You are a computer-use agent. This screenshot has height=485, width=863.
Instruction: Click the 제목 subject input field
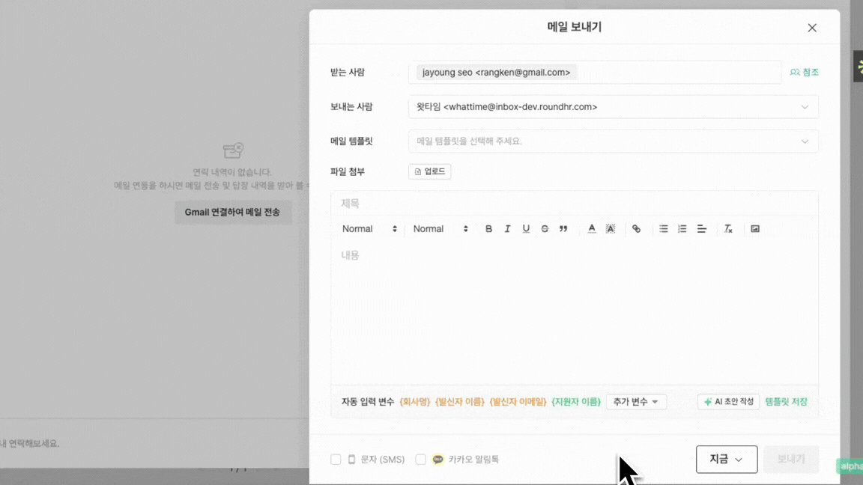click(x=574, y=204)
